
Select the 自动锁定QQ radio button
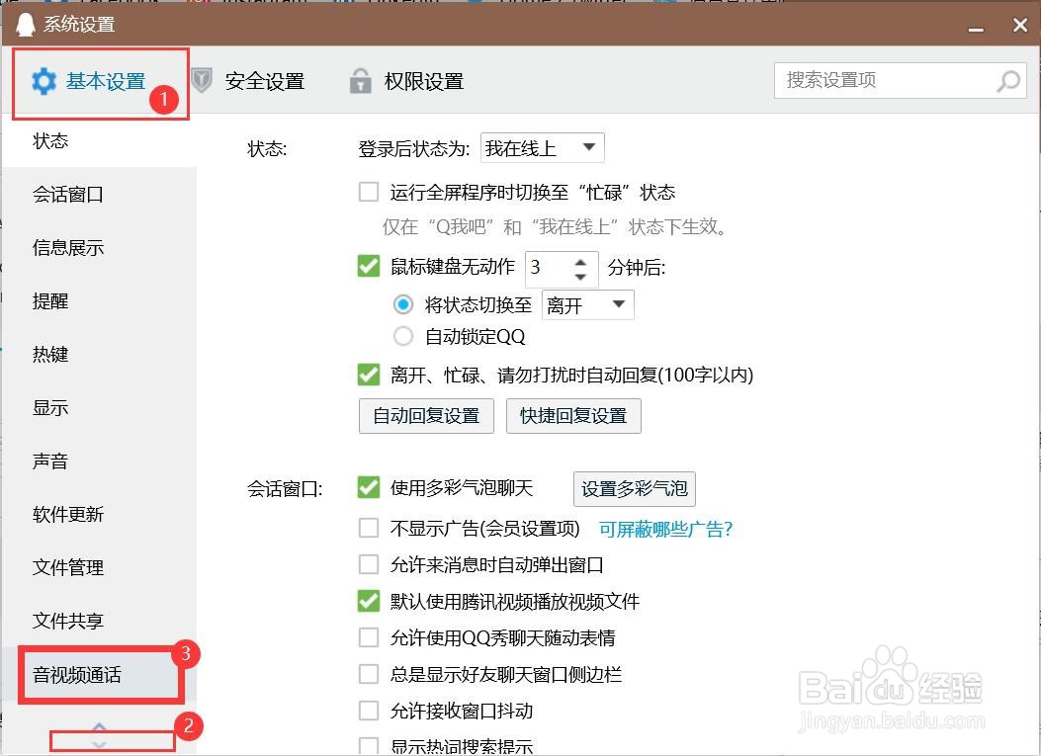click(x=403, y=336)
